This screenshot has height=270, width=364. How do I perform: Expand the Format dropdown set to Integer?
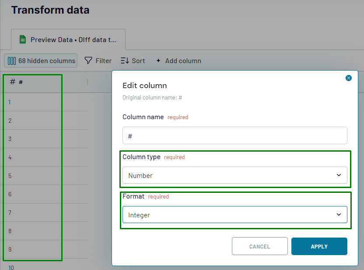(x=234, y=215)
